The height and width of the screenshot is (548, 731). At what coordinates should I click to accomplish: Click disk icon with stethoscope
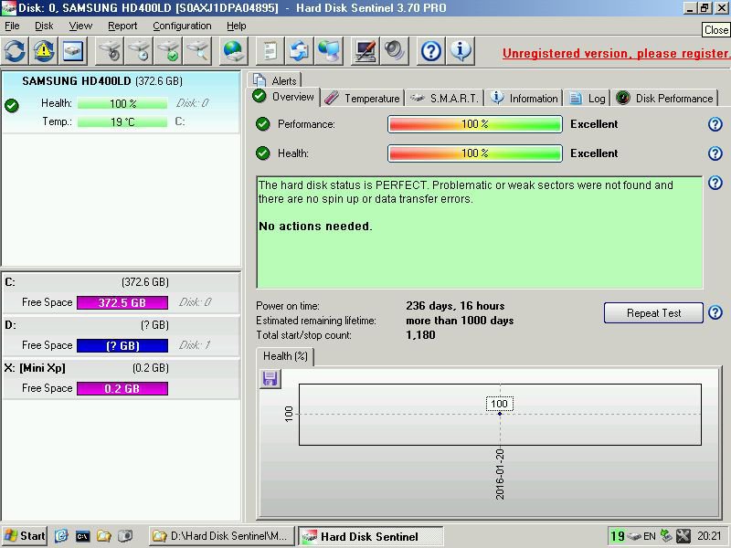(x=110, y=51)
